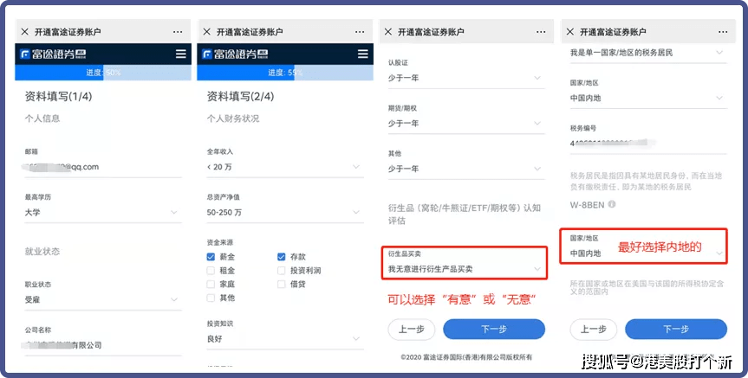Open 投资知识 dropdown showing 良好
This screenshot has height=378, width=748.
coord(285,339)
